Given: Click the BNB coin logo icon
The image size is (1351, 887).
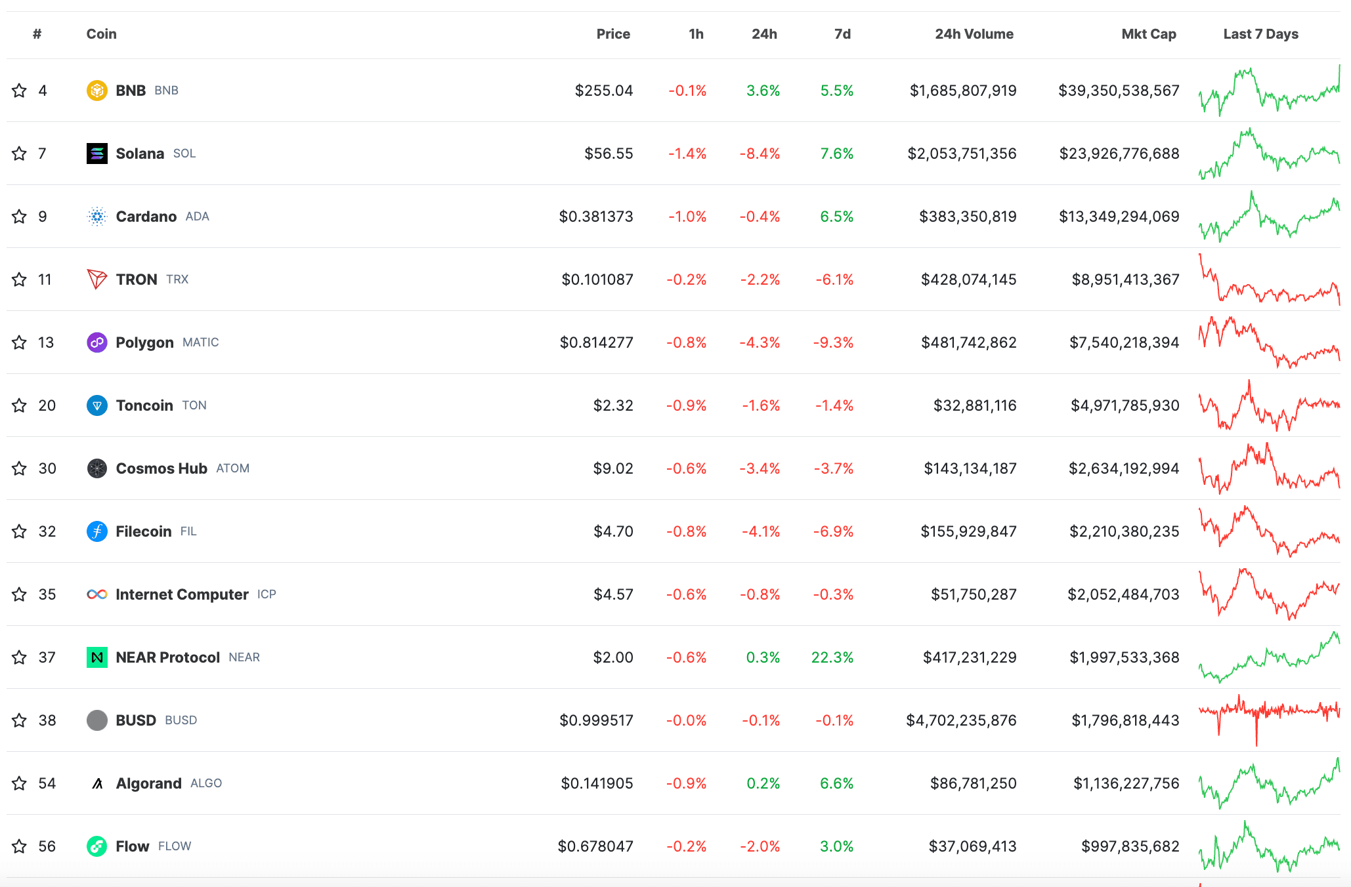Looking at the screenshot, I should (96, 91).
